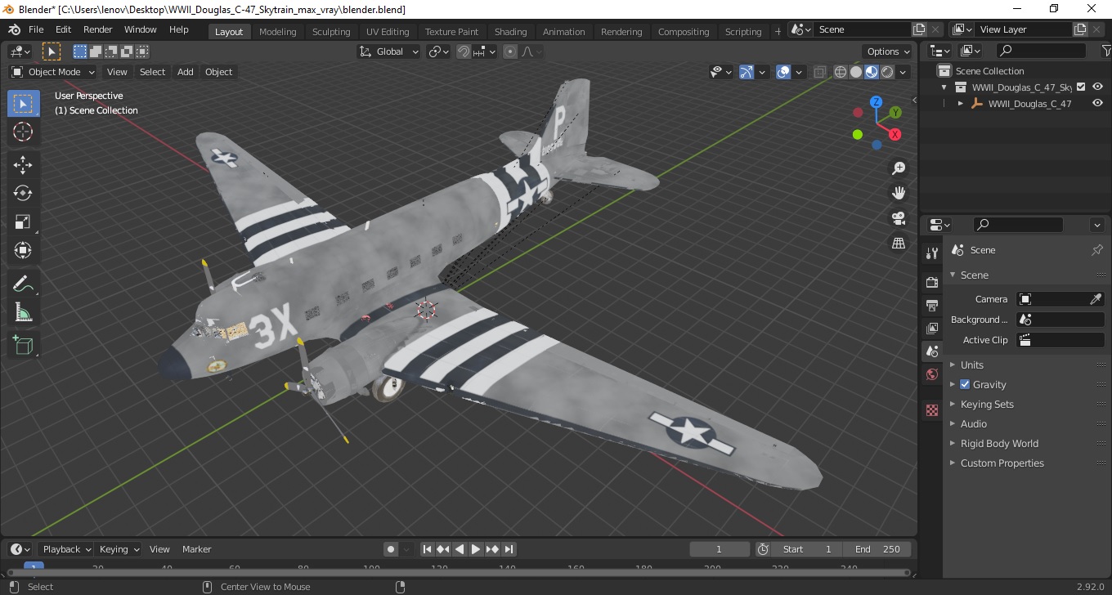Switch to material preview shading
The width and height of the screenshot is (1112, 595).
point(872,72)
